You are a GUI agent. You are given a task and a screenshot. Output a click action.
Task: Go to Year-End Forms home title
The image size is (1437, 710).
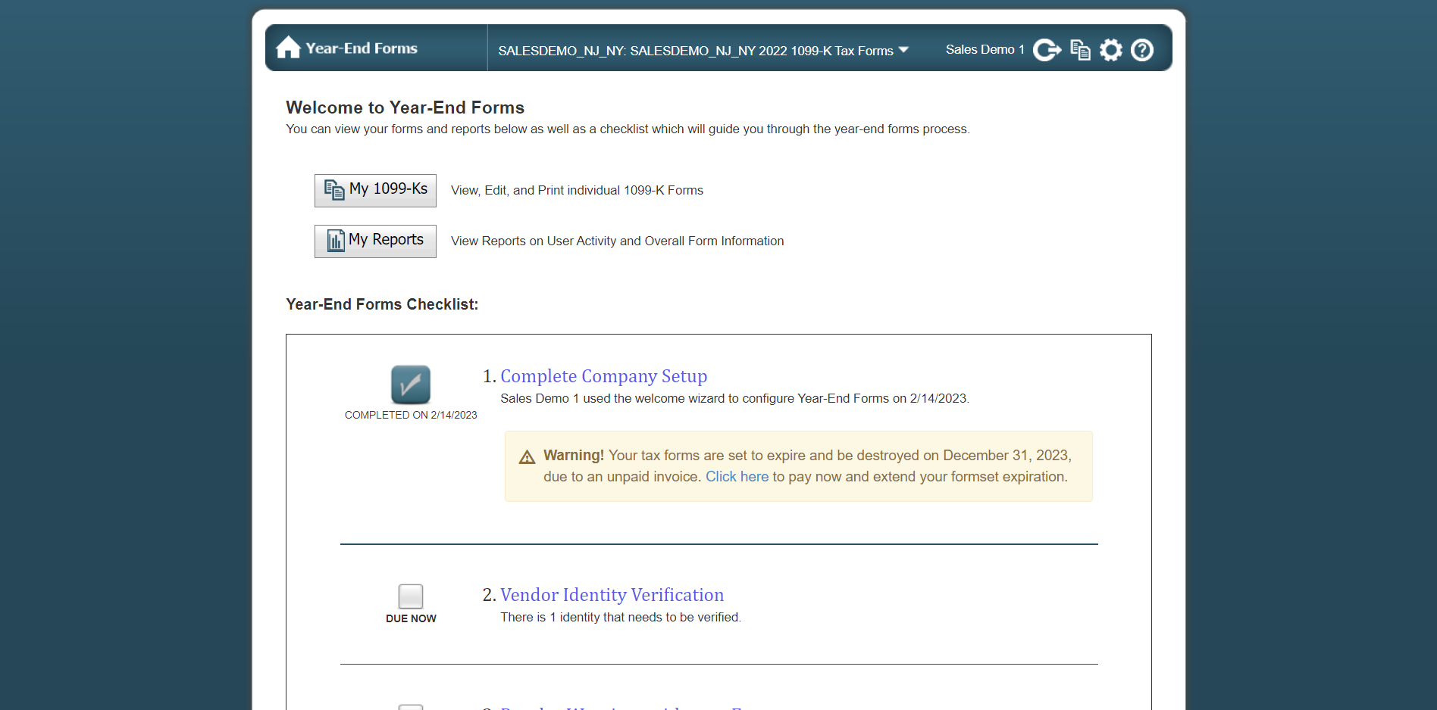[x=362, y=48]
